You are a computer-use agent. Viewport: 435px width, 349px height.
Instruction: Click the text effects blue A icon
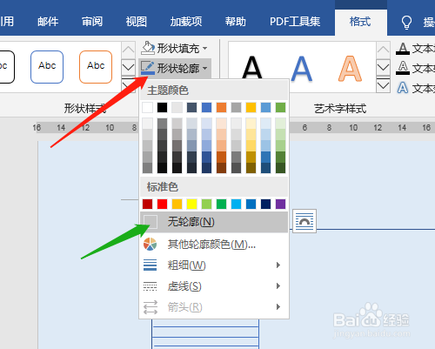point(403,88)
